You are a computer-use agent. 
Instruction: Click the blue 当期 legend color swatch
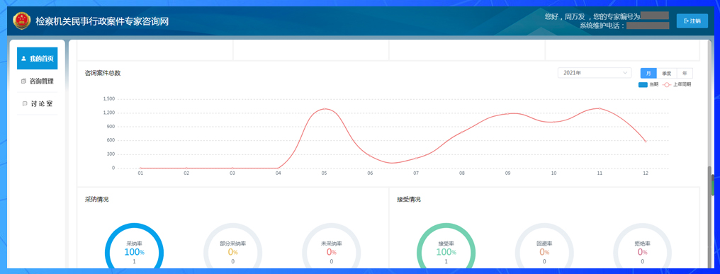click(643, 84)
